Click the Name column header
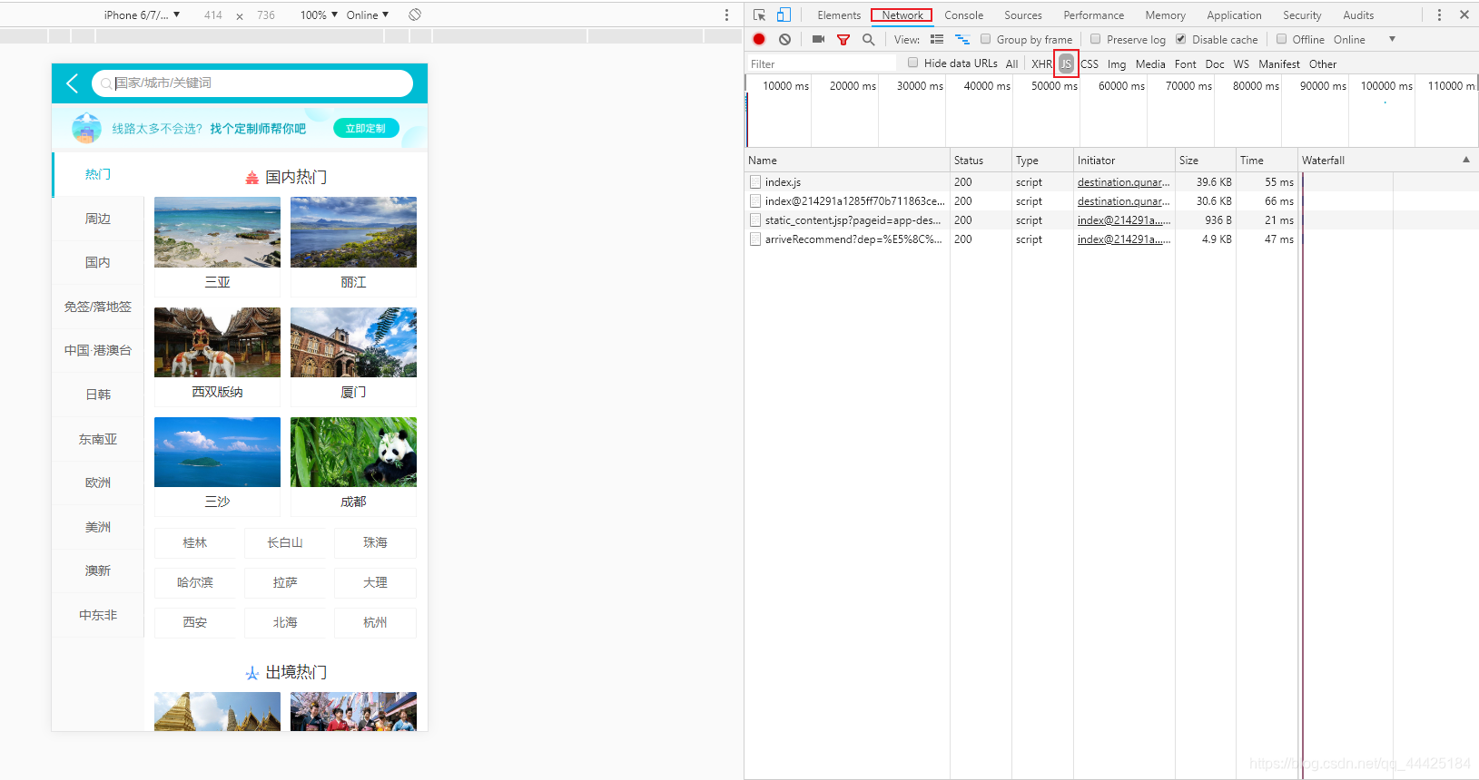The image size is (1479, 780). click(847, 160)
